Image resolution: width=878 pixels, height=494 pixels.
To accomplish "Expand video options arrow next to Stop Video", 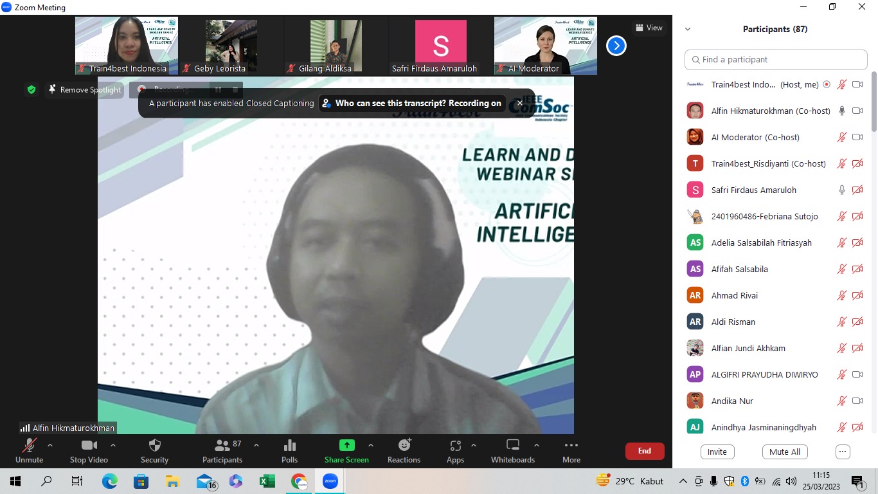I will click(113, 445).
